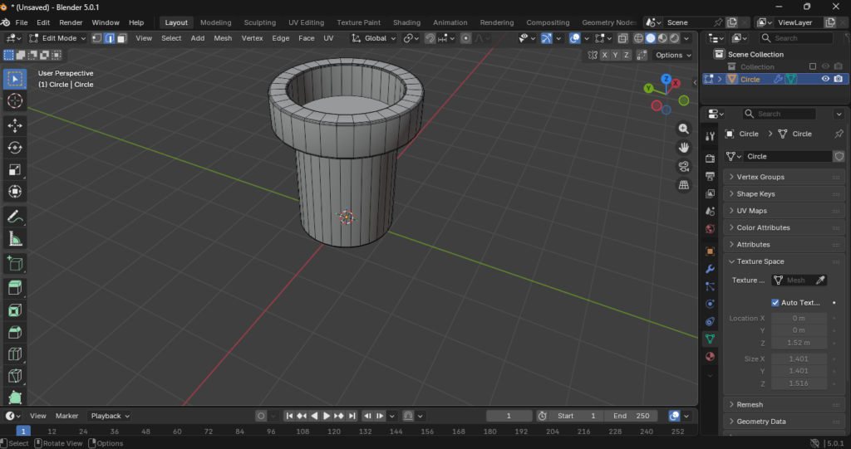This screenshot has width=851, height=449.
Task: Uncheck the Auto Texture Space checkbox
Action: (775, 303)
